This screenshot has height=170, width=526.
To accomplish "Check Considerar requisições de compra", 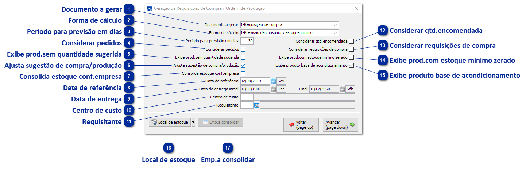I will [x=351, y=49].
